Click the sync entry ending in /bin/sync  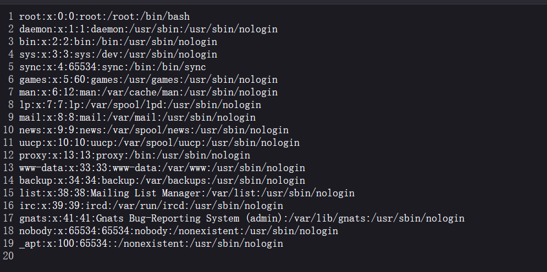pyautogui.click(x=112, y=67)
